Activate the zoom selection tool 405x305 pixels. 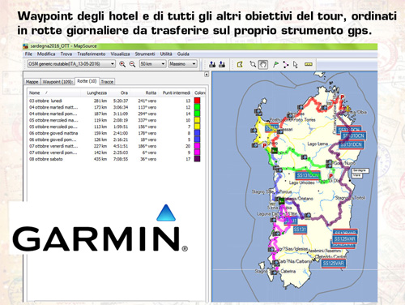click(253, 64)
